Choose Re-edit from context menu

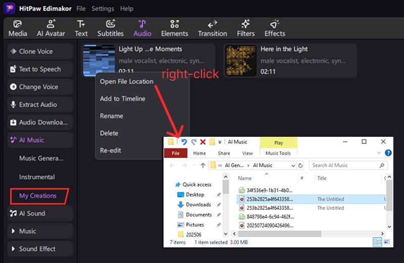coord(110,150)
